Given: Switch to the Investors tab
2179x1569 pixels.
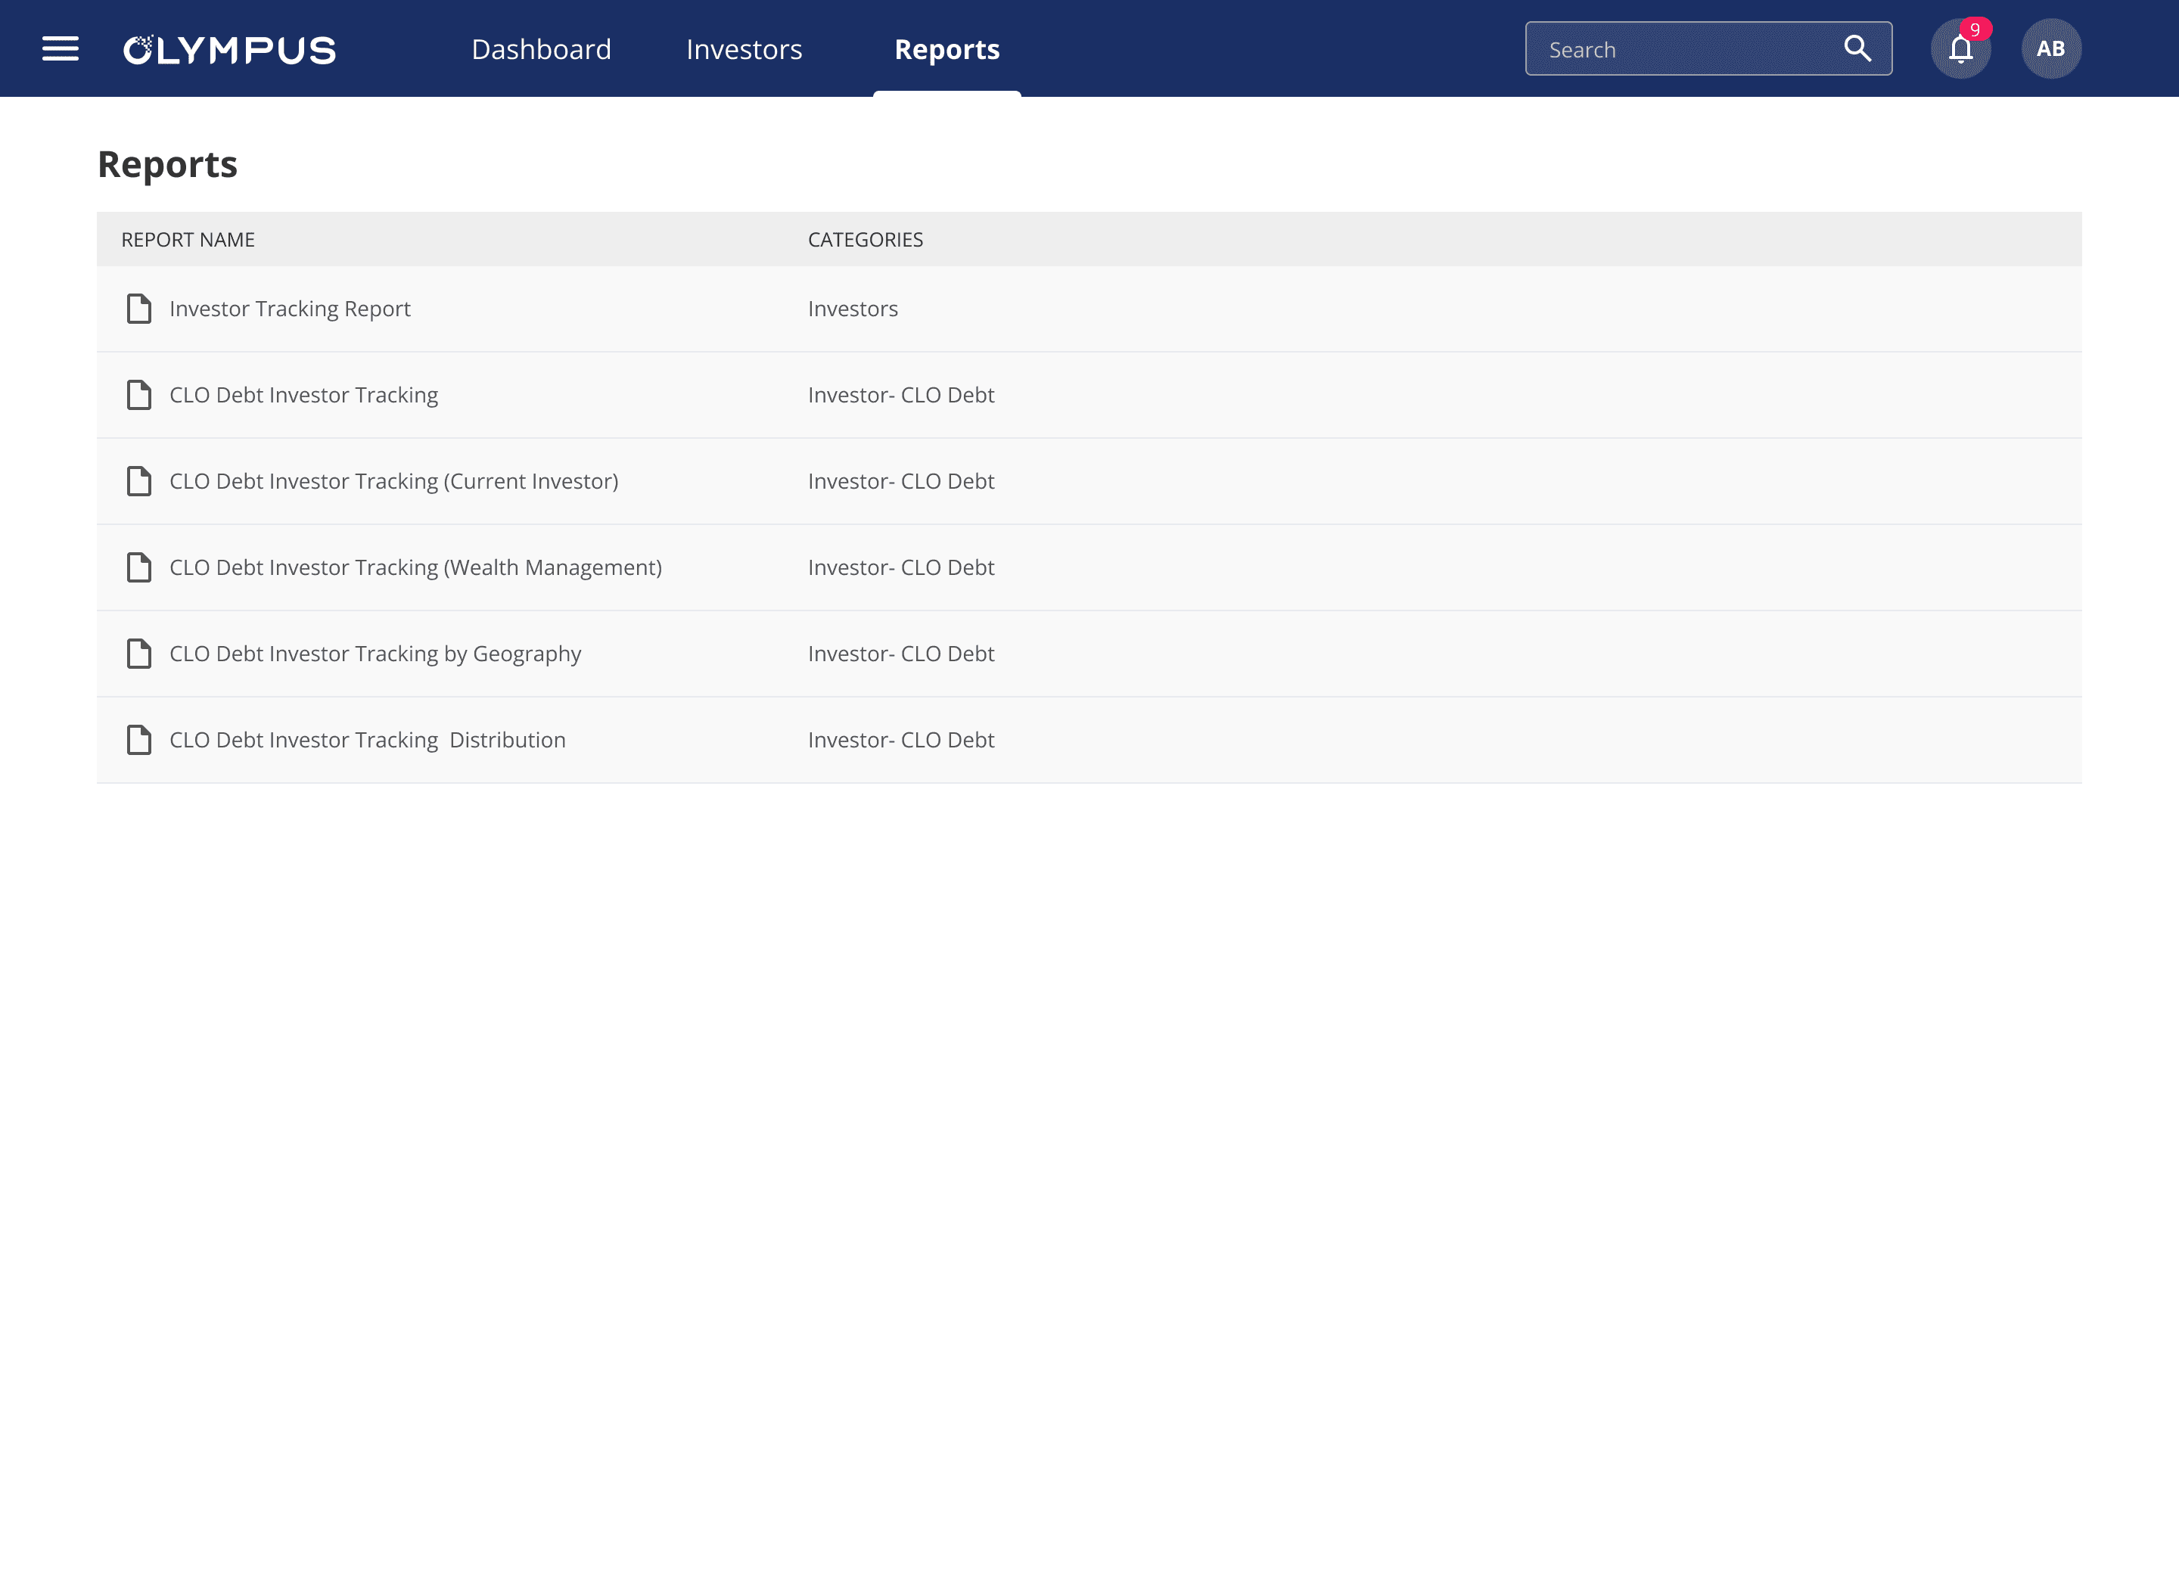Looking at the screenshot, I should pyautogui.click(x=744, y=50).
